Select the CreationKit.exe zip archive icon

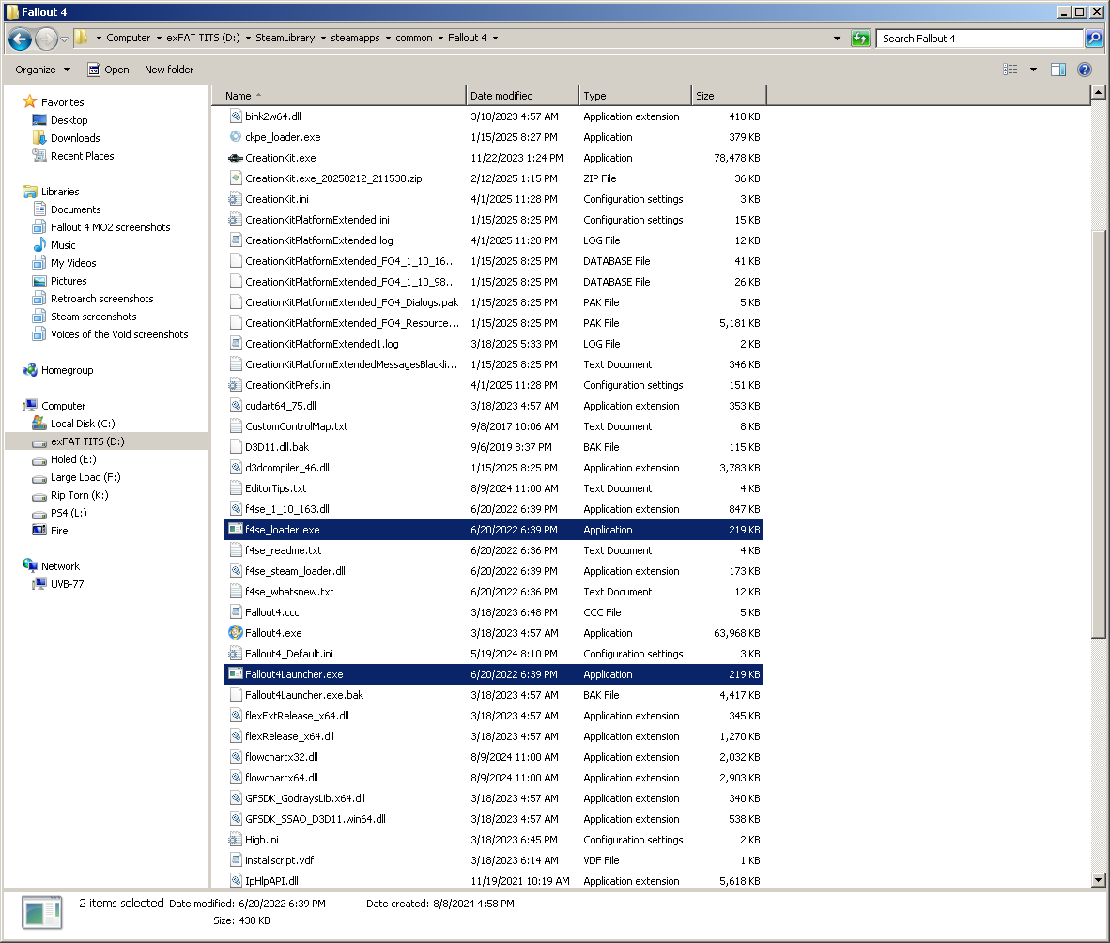[236, 178]
